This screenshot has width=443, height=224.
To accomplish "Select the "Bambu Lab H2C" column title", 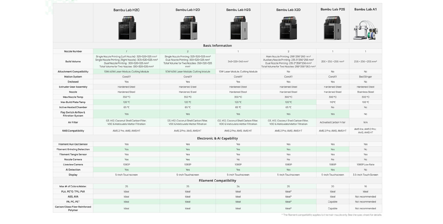I will click(x=127, y=10).
